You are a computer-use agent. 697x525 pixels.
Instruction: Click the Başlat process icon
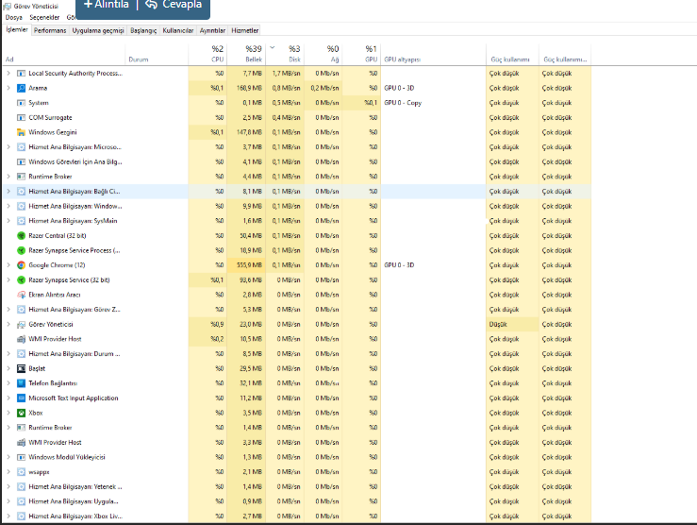pos(21,368)
